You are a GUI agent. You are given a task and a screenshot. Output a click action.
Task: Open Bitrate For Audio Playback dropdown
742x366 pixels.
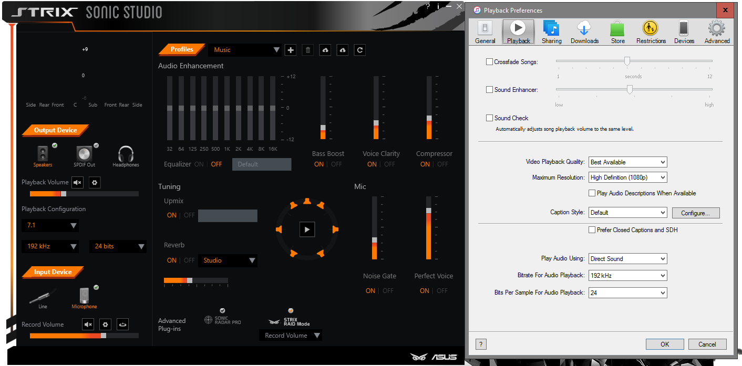tap(628, 275)
